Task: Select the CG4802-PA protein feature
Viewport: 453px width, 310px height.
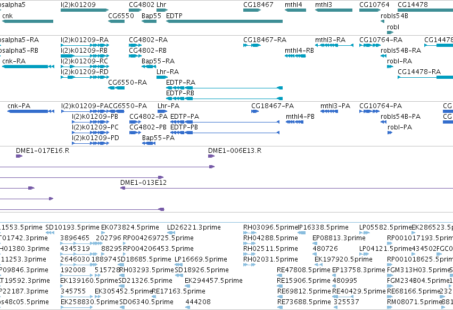Action: point(135,123)
